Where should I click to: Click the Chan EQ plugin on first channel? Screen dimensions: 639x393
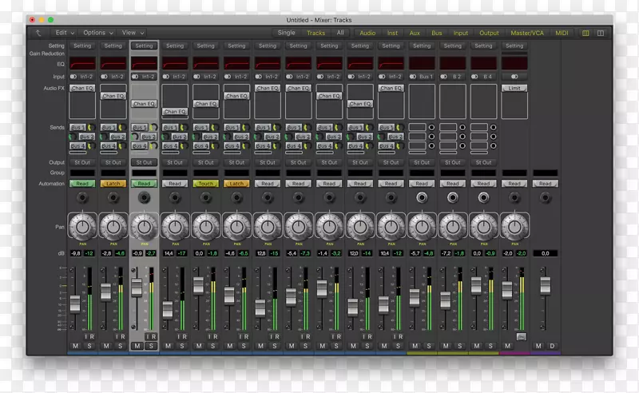coord(82,88)
